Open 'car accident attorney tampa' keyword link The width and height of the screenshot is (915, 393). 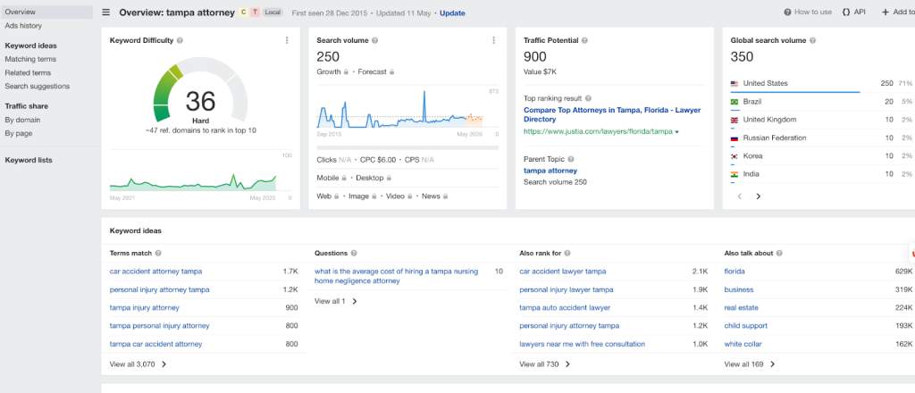pos(155,271)
